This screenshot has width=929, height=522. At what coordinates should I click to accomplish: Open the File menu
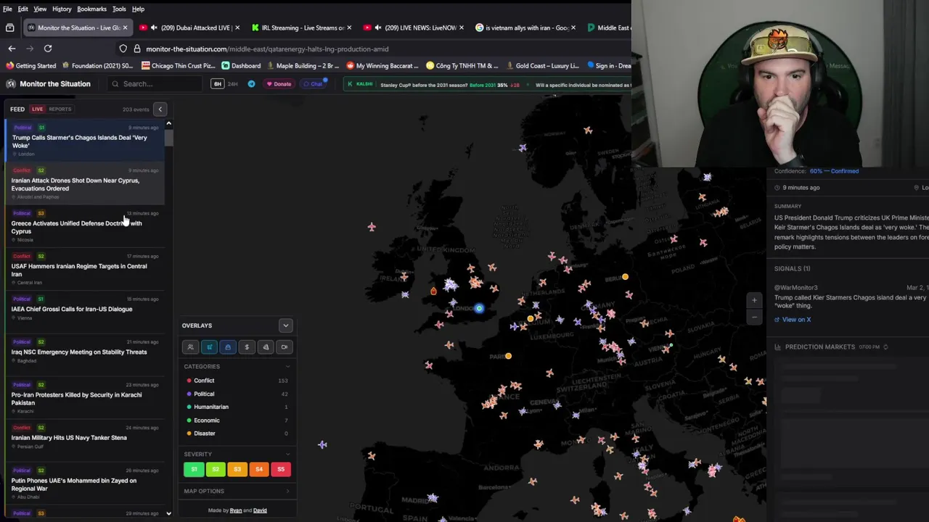pos(7,9)
